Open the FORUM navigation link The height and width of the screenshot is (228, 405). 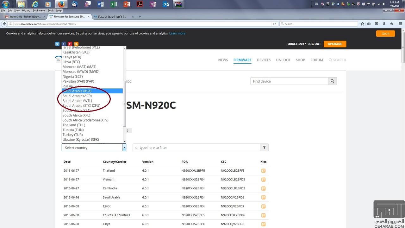coord(317,60)
